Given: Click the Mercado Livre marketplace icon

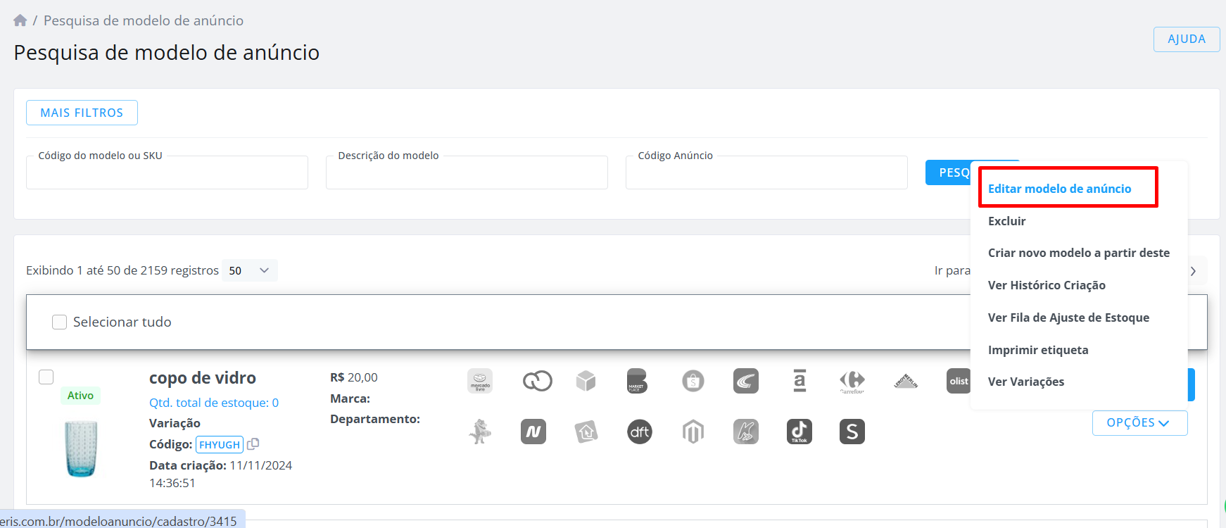Looking at the screenshot, I should pyautogui.click(x=480, y=381).
